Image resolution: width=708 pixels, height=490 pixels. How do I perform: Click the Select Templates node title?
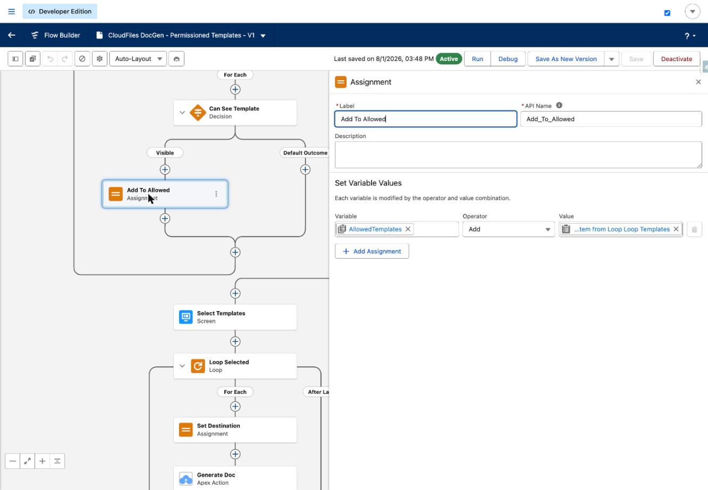pyautogui.click(x=221, y=313)
